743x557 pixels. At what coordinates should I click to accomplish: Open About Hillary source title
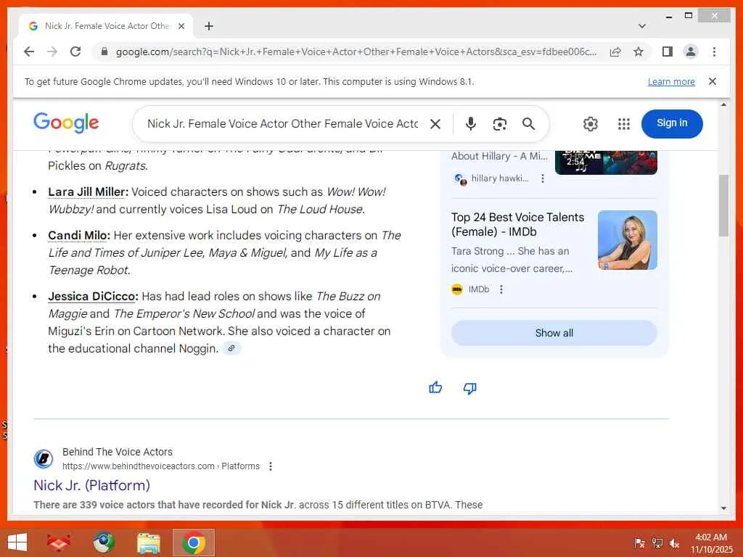(499, 157)
